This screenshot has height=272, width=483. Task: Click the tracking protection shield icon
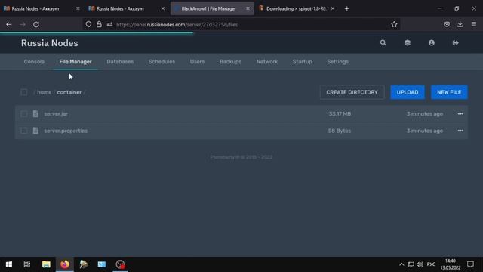point(88,24)
